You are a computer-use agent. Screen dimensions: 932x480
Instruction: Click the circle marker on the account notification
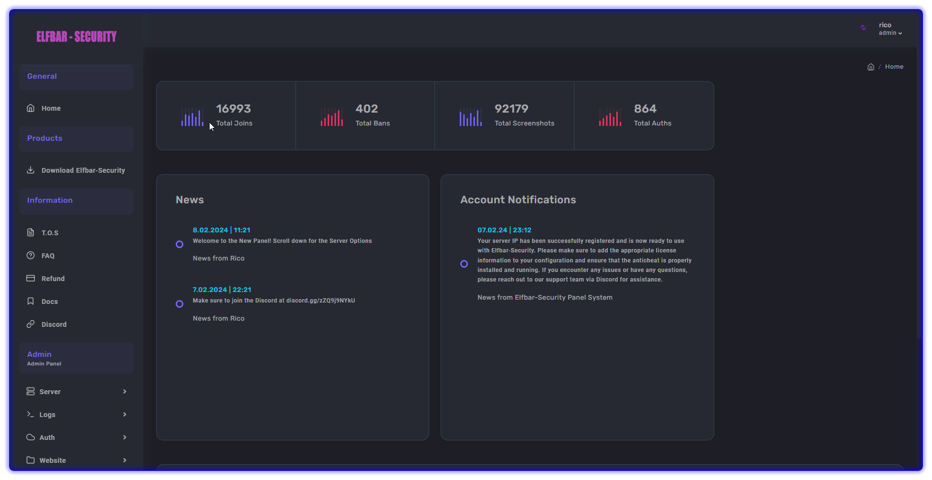464,263
